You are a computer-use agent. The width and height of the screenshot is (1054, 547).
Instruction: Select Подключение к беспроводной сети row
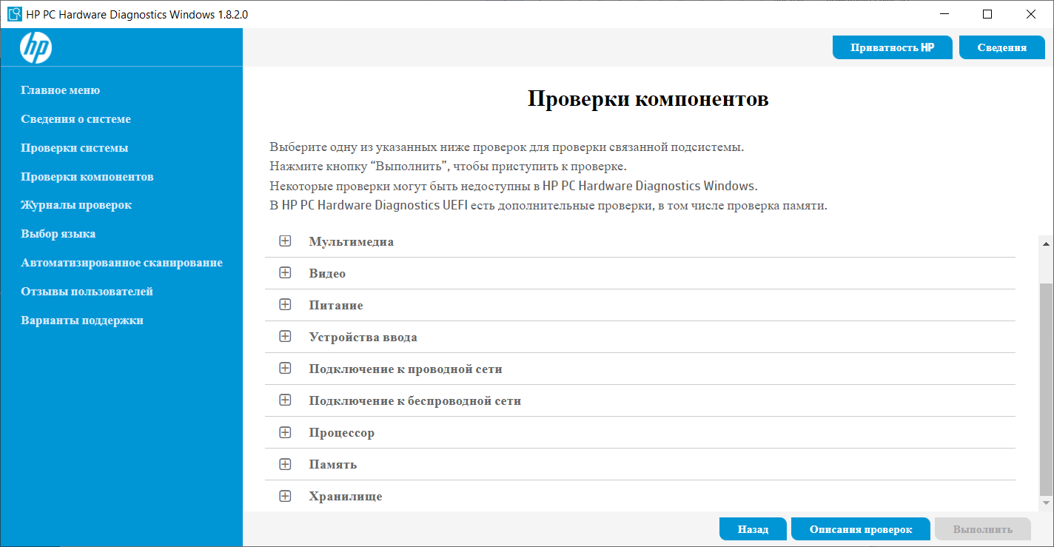pyautogui.click(x=414, y=400)
